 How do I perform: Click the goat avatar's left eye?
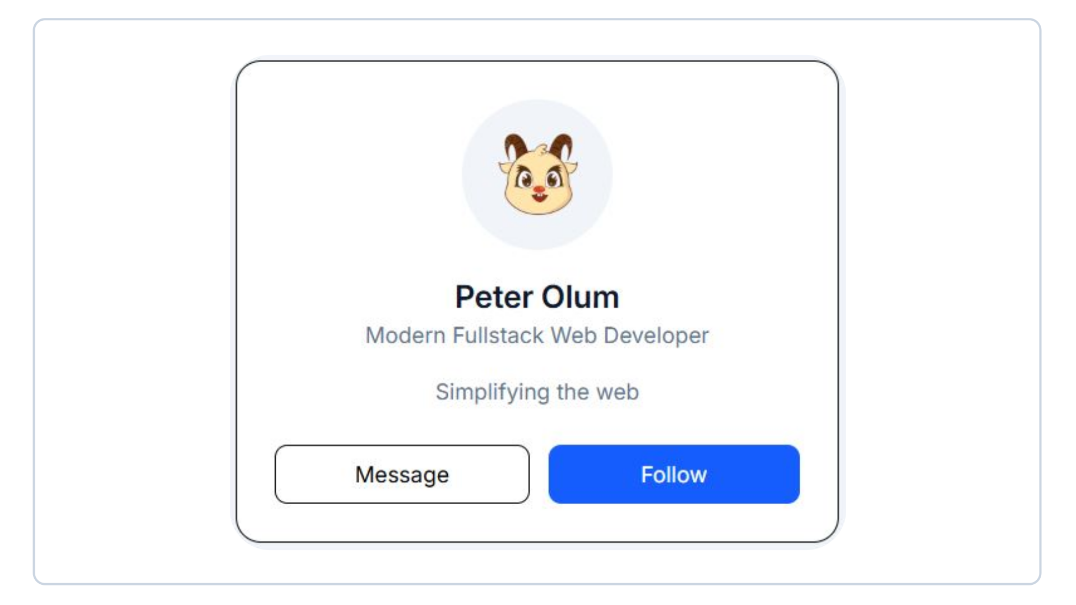pyautogui.click(x=525, y=179)
